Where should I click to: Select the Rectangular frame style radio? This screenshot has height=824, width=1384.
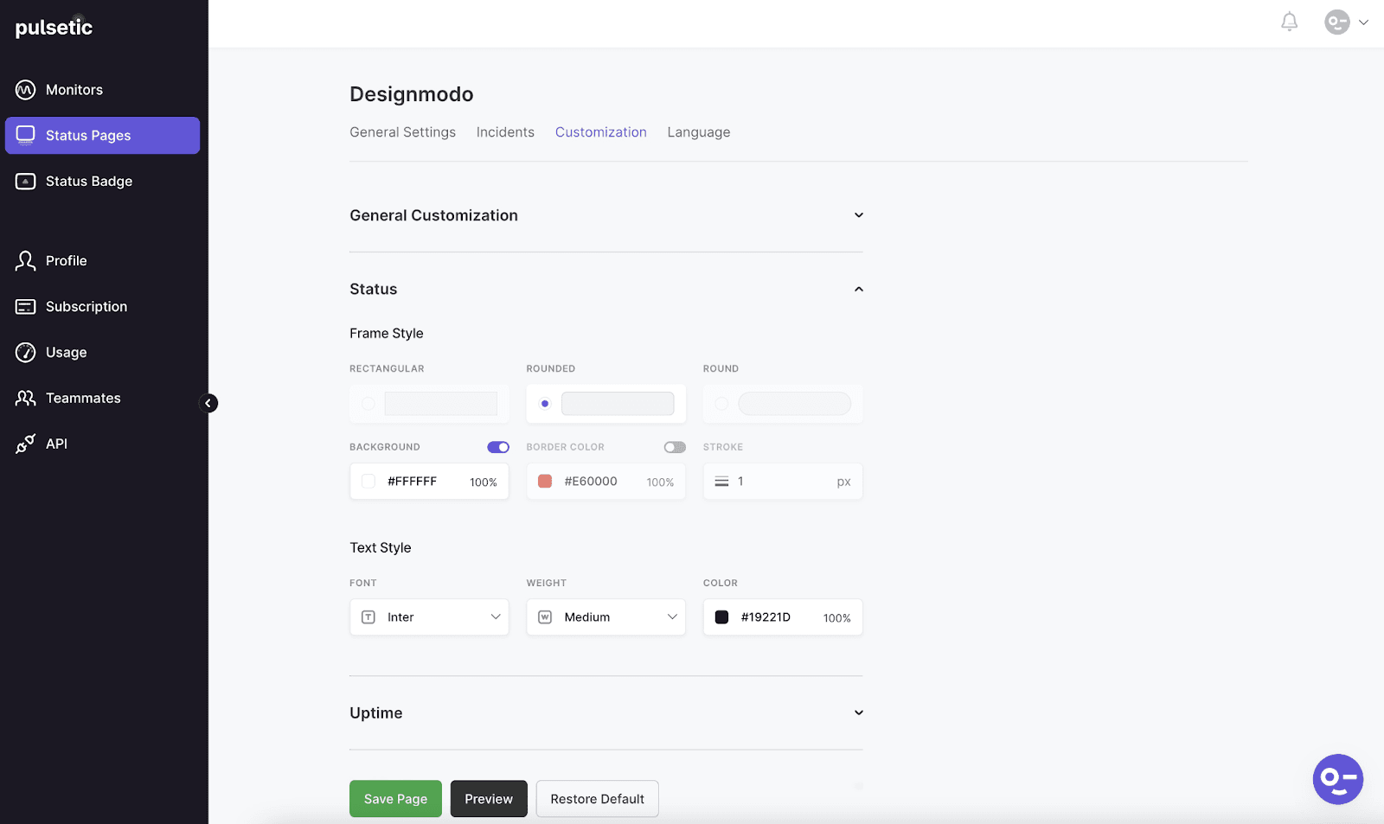coord(368,404)
